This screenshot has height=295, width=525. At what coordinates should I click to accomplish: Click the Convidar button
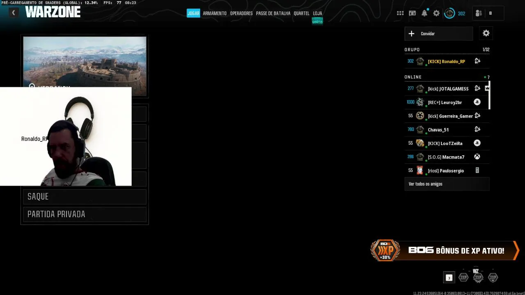(438, 34)
